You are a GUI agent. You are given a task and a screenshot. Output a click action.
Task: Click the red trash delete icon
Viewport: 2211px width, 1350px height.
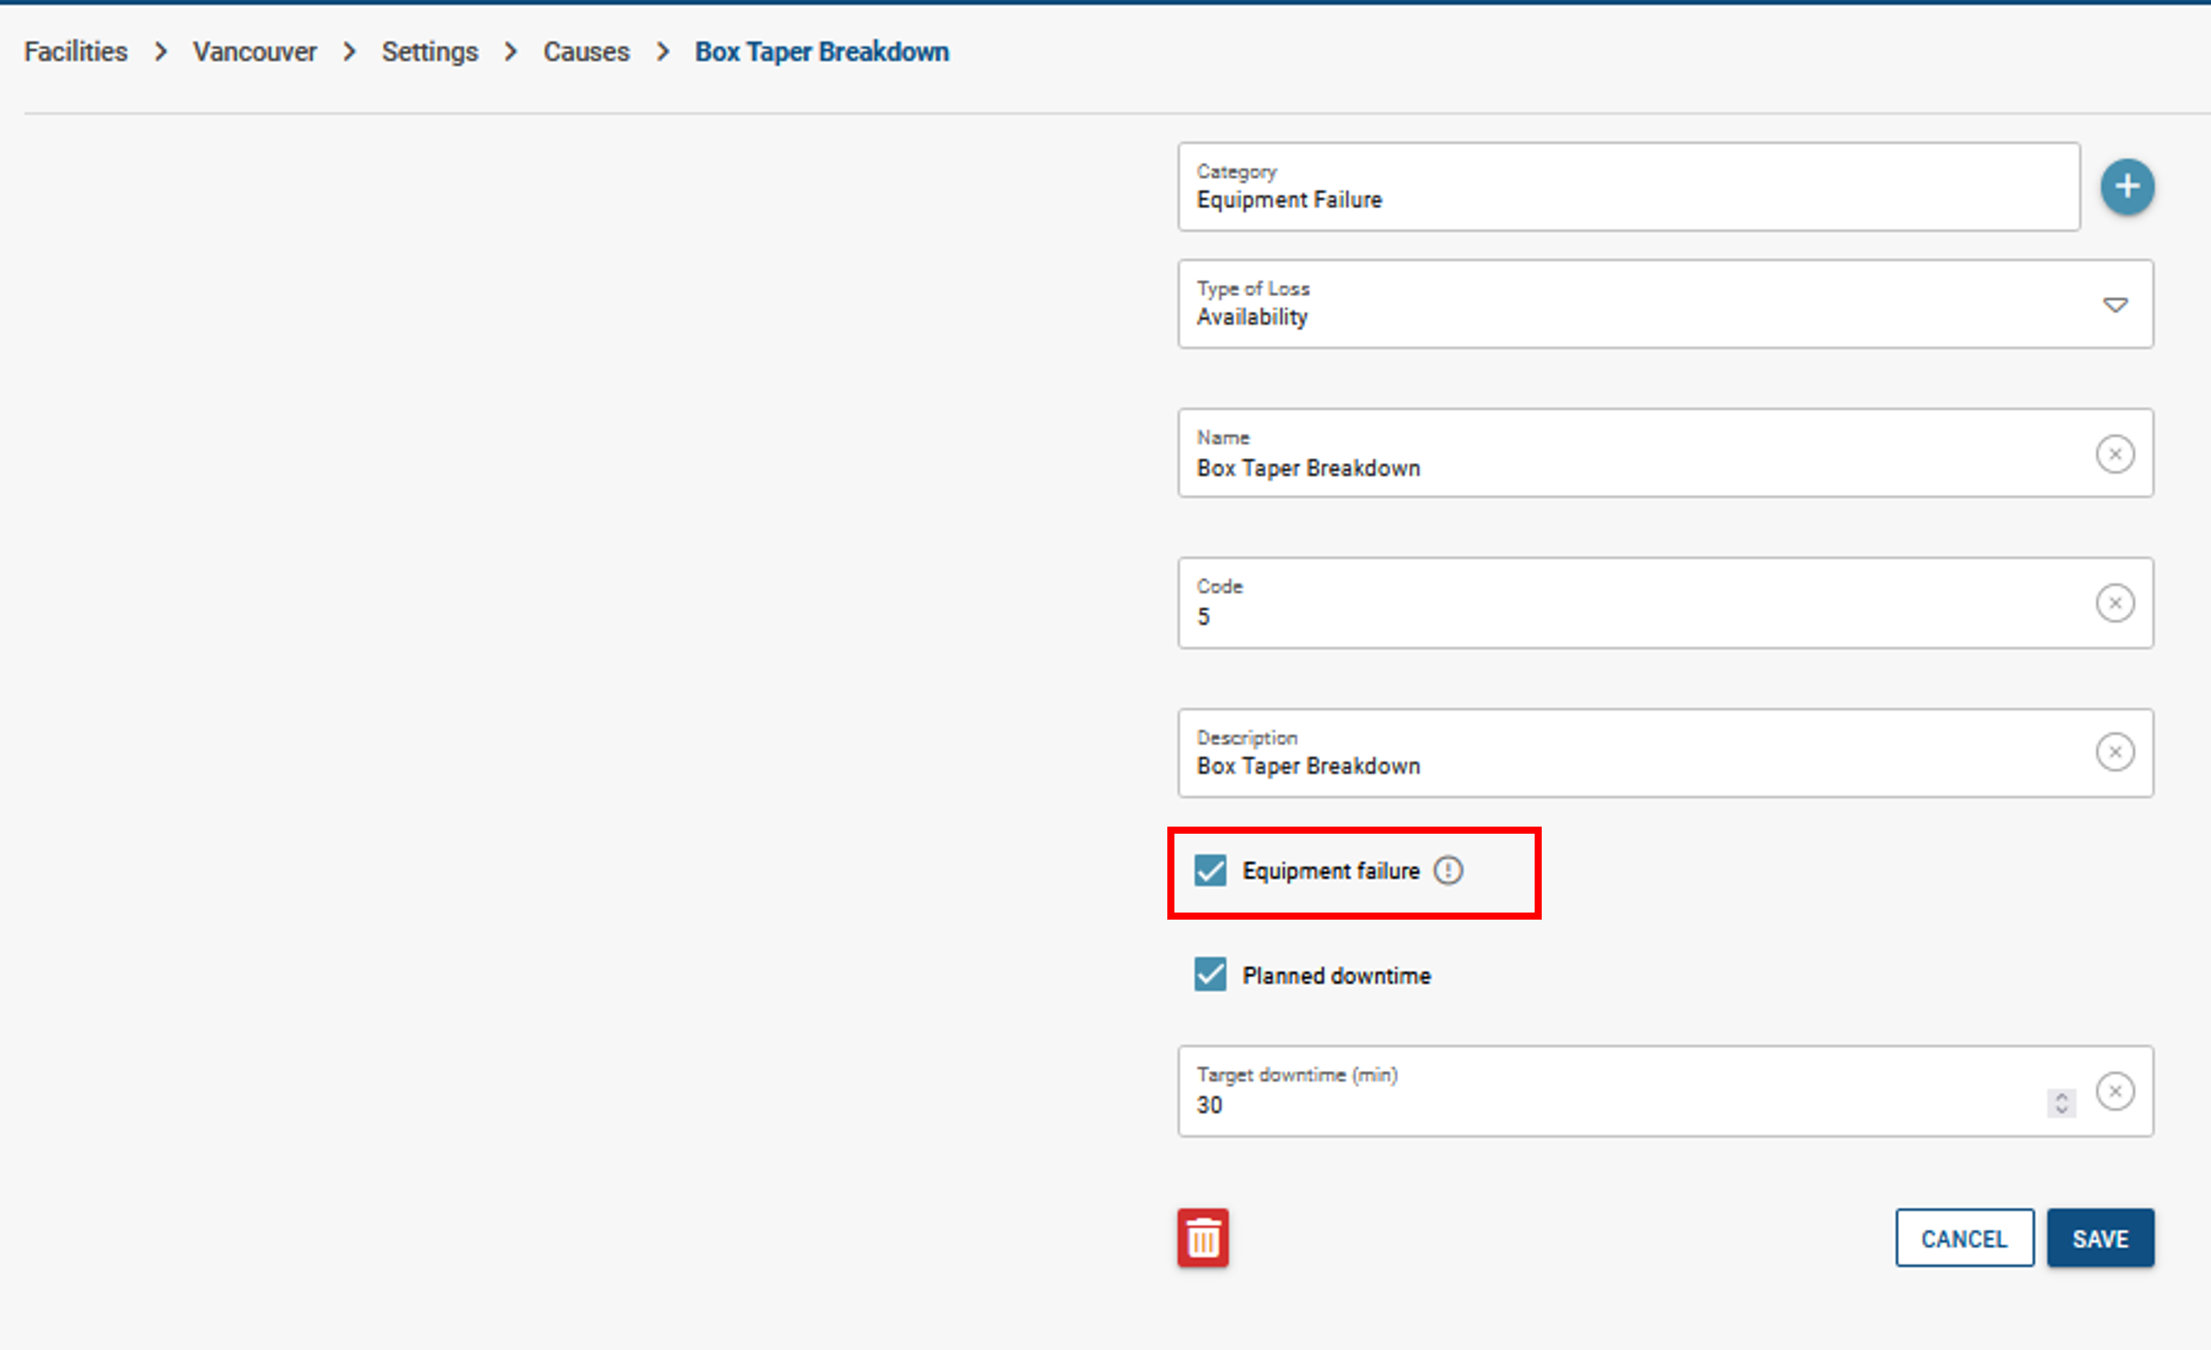click(x=1202, y=1238)
